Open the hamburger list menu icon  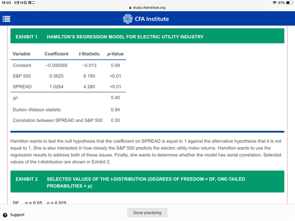(6, 19)
